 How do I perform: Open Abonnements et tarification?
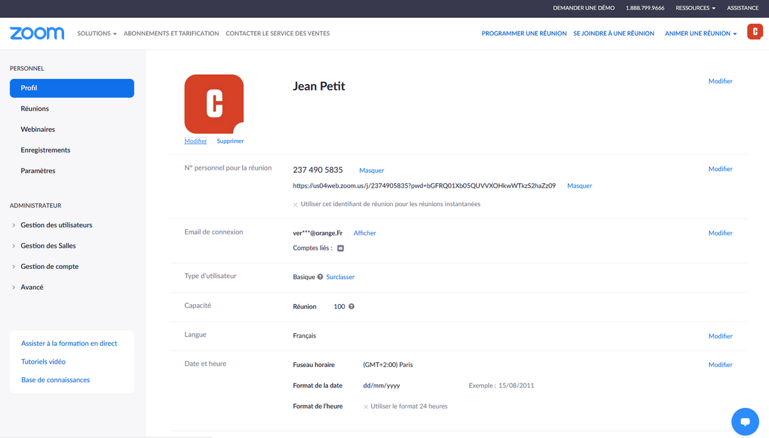171,33
